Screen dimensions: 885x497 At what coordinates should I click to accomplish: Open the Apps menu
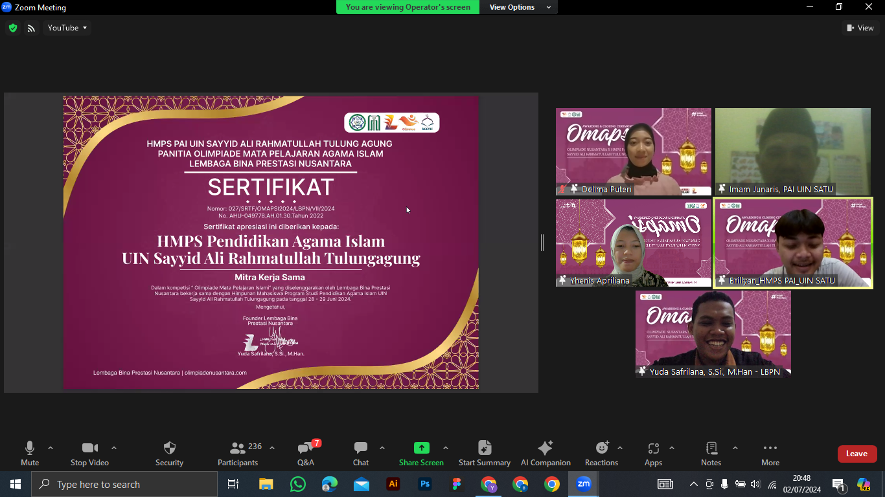click(653, 448)
